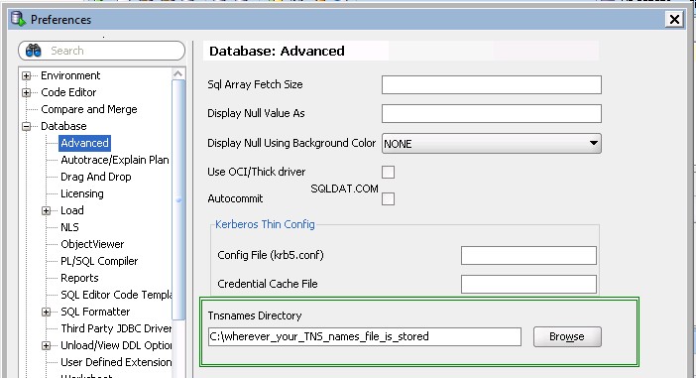Open Third Party JDBC Drivers settings
The width and height of the screenshot is (696, 378).
[116, 328]
